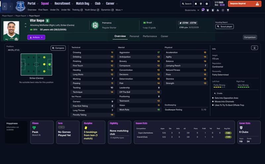Expand the More submenu
The image size is (265, 164).
119,10
